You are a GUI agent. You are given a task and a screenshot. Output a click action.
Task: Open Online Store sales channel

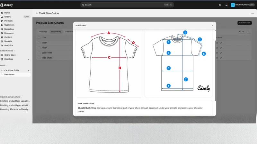(x=10, y=55)
